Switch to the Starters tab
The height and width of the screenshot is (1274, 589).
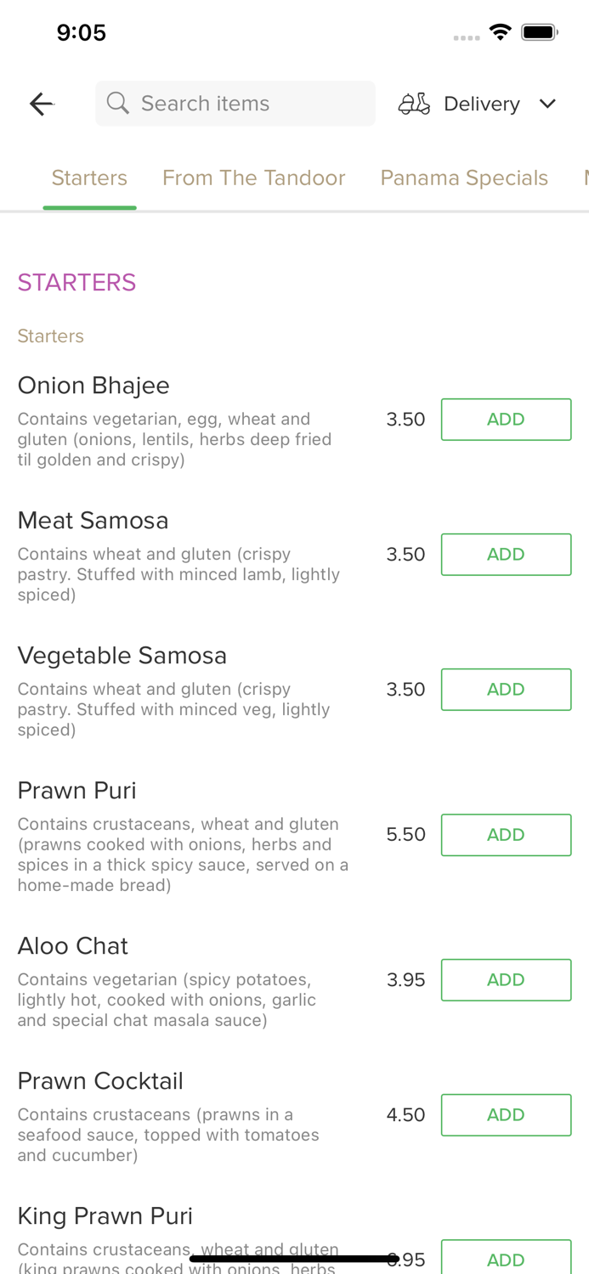coord(89,178)
